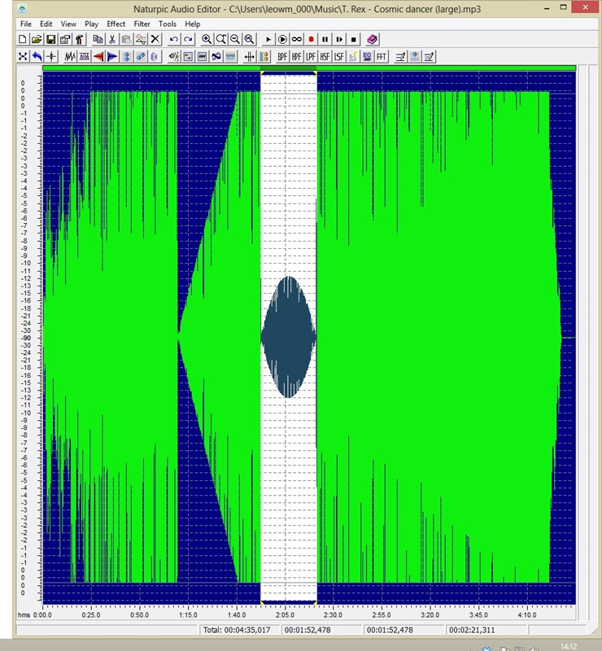Apply Fade Out using the blue wedge icon
Screen dimensions: 602x651
[112, 56]
